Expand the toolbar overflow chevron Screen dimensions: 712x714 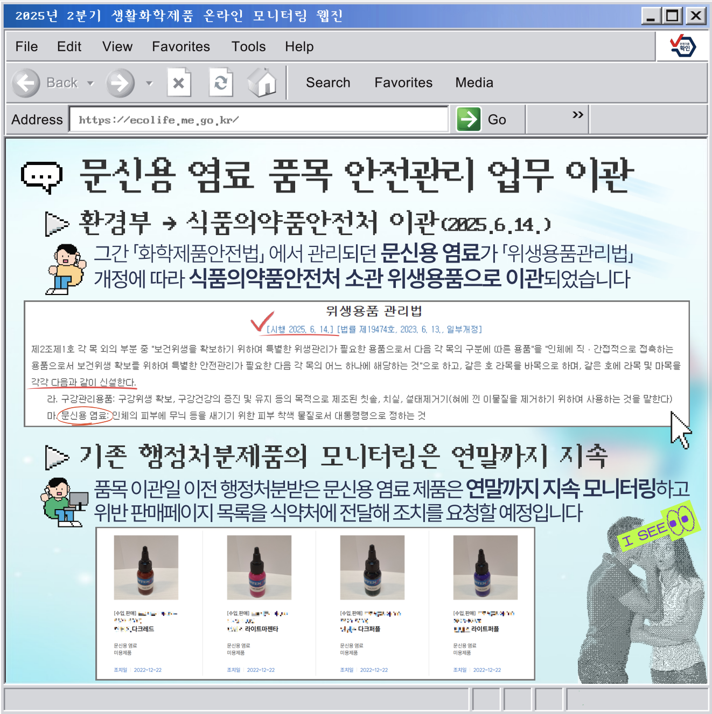click(x=578, y=114)
